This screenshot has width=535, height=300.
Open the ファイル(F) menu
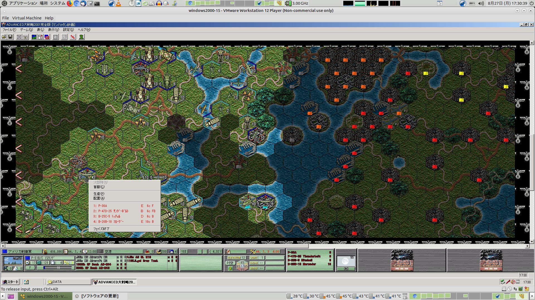[9, 30]
